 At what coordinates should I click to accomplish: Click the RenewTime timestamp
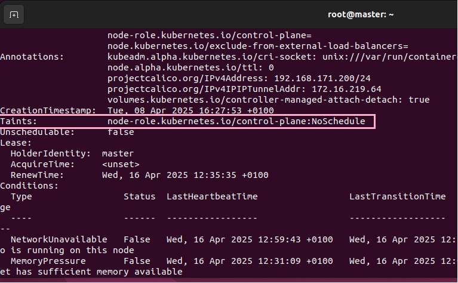[x=185, y=175]
